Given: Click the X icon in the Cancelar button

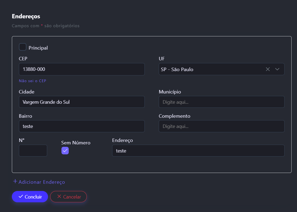Looking at the screenshot, I should pos(59,197).
